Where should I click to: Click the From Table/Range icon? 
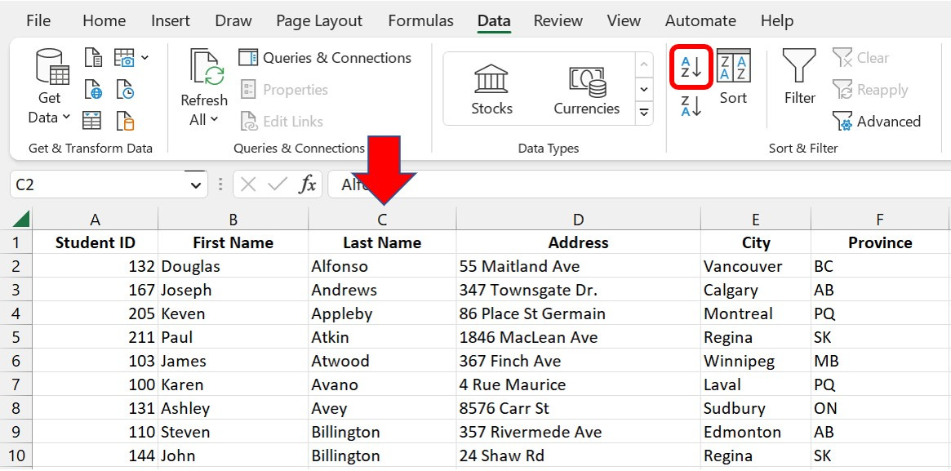[92, 121]
